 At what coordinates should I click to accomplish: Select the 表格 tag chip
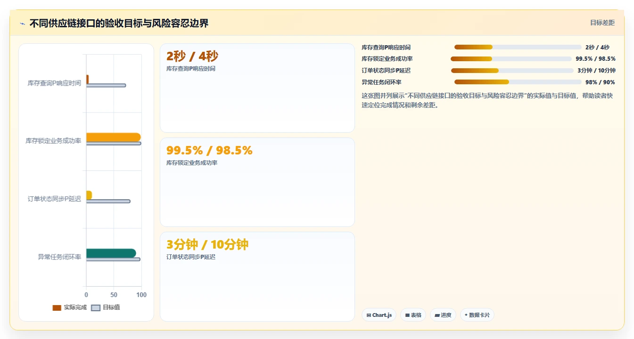point(413,315)
